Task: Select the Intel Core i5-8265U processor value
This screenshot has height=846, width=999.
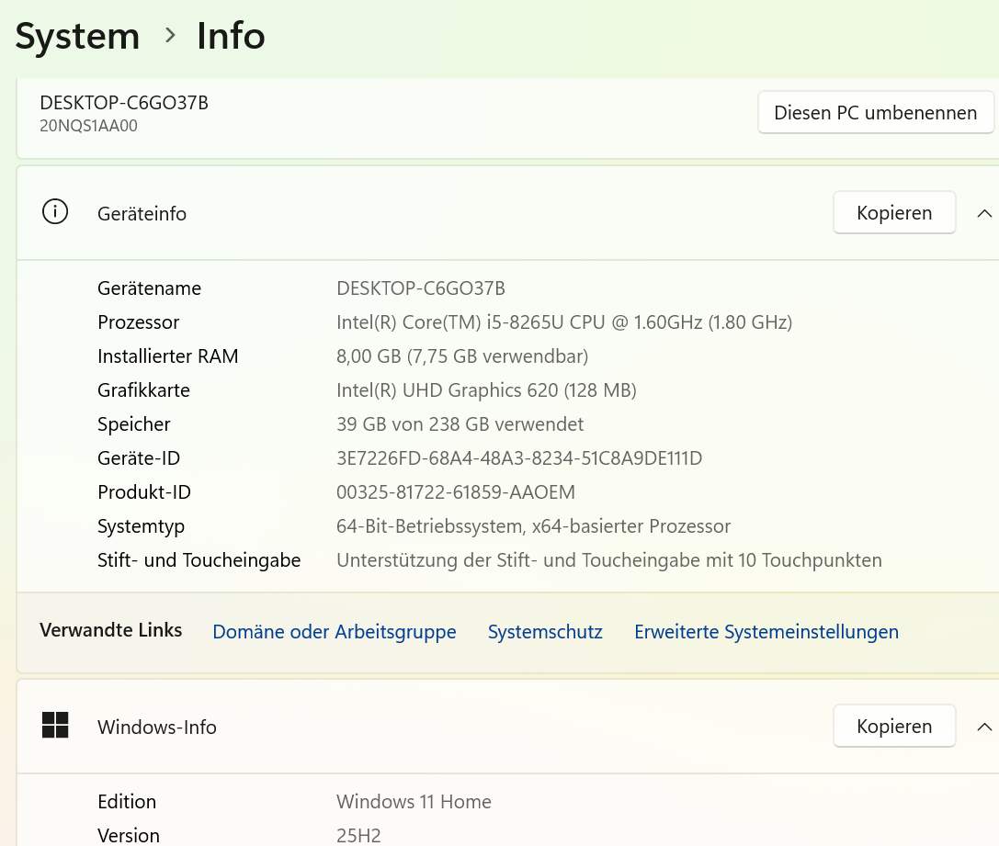Action: coord(564,322)
